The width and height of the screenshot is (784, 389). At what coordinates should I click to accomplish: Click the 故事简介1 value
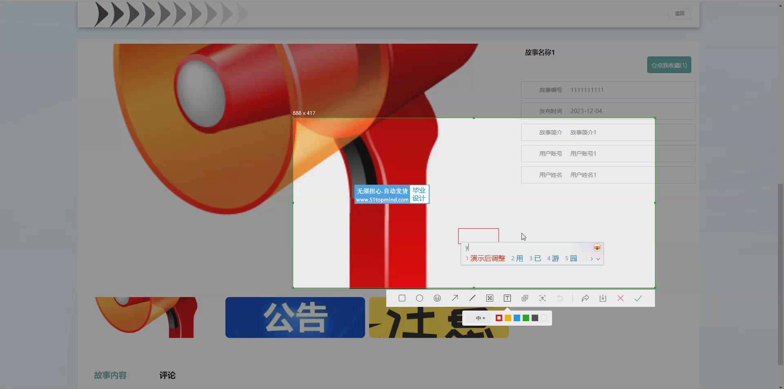[x=583, y=132]
